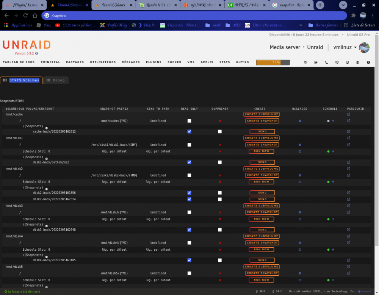Open help question mark icon in header
The height and width of the screenshot is (295, 379).
coord(368,62)
